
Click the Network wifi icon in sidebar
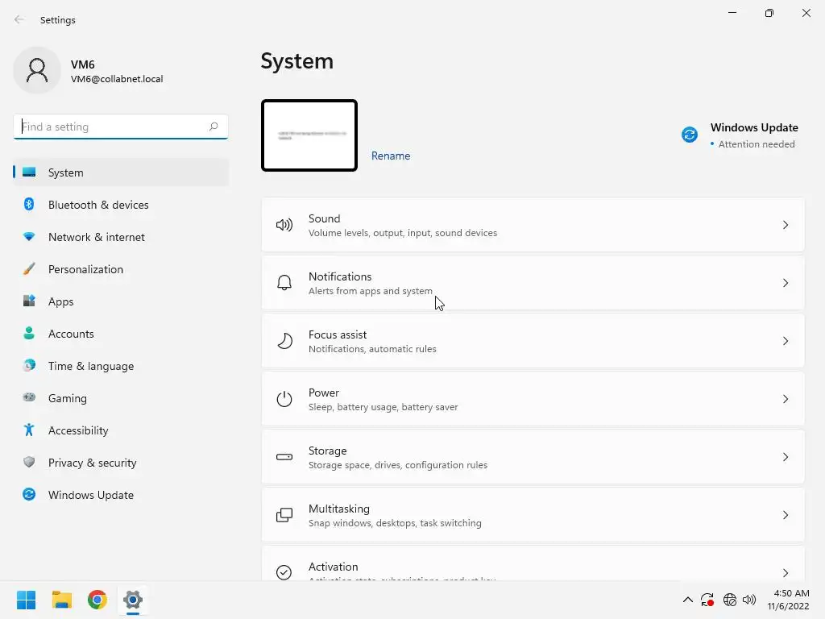(x=29, y=237)
